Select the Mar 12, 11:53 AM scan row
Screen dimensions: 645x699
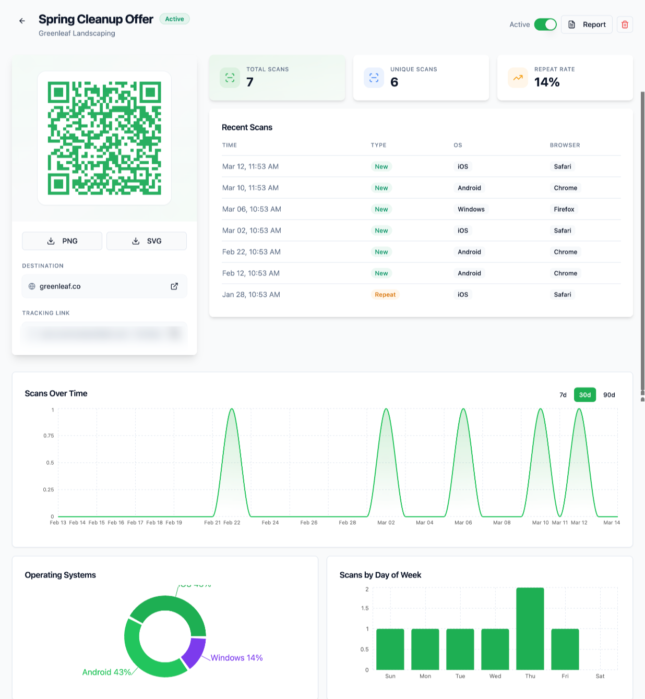click(421, 166)
